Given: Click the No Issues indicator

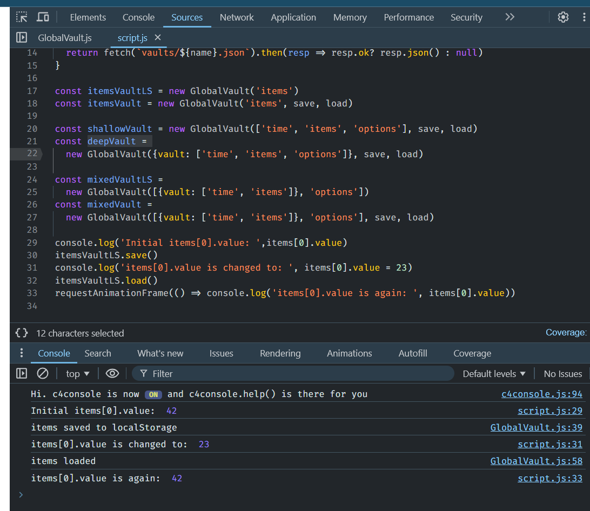Looking at the screenshot, I should click(562, 374).
